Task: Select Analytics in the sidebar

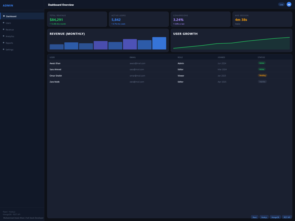Action: point(22,36)
